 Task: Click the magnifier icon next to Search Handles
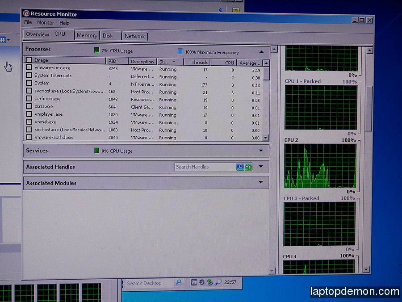[240, 167]
